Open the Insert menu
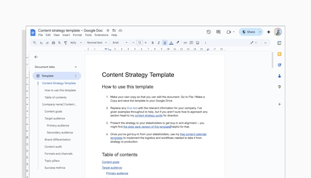 click(x=66, y=35)
